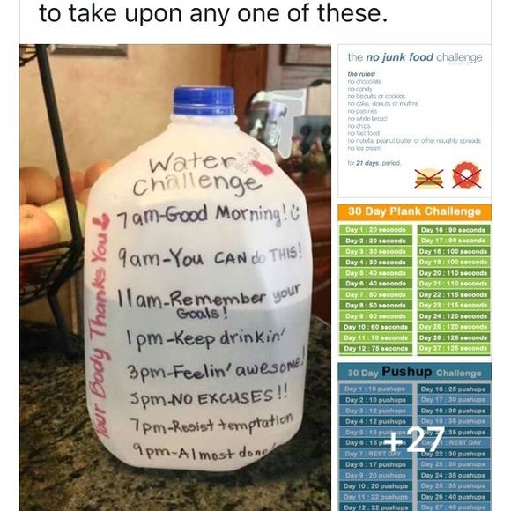
Task: Click the red heart sticker on the jug
Action: (x=263, y=167)
